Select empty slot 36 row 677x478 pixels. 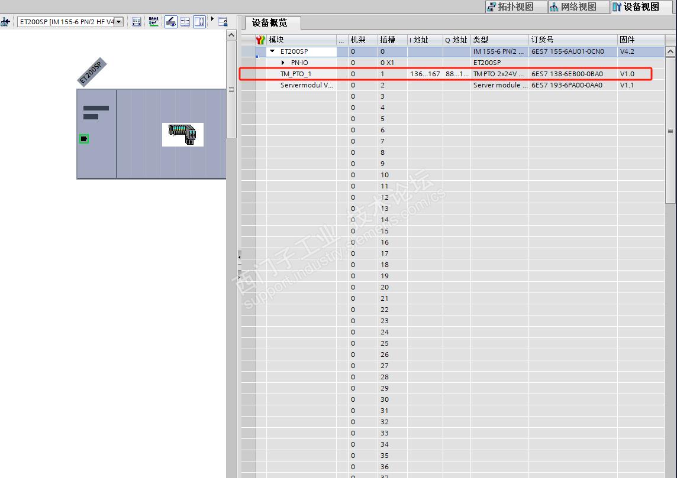pos(453,466)
